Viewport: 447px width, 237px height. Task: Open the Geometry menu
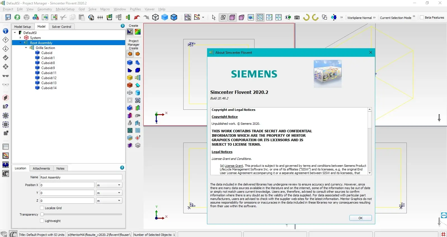[x=45, y=9]
